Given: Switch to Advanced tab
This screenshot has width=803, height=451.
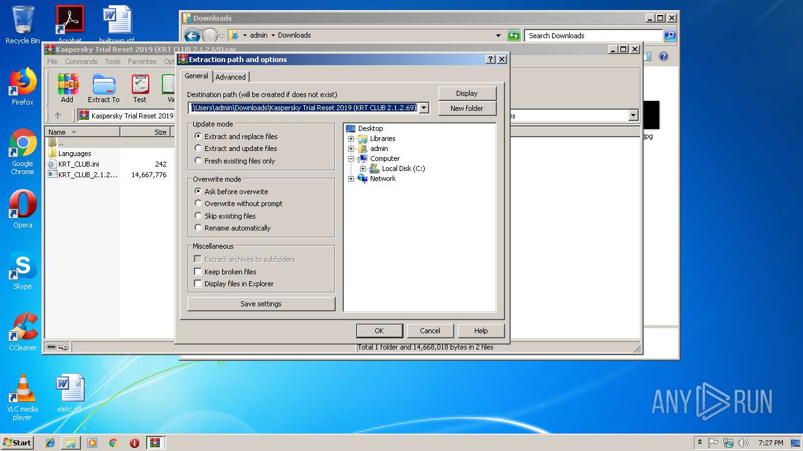Looking at the screenshot, I should click(x=231, y=77).
